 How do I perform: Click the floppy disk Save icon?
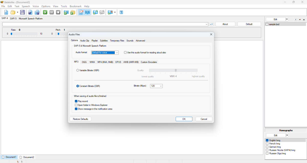[23, 12]
